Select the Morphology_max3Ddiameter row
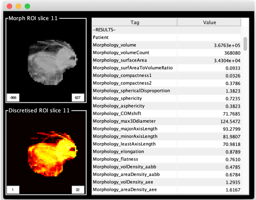 (167, 121)
